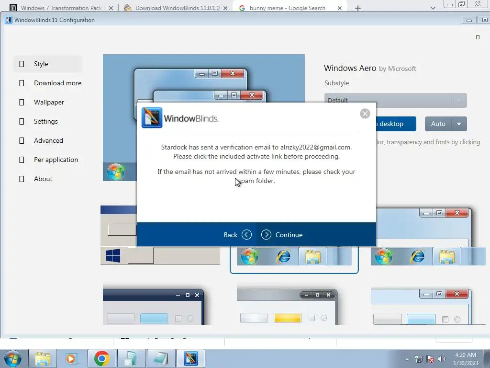Open the Advanced section in sidebar
This screenshot has height=368, width=490.
[48, 140]
